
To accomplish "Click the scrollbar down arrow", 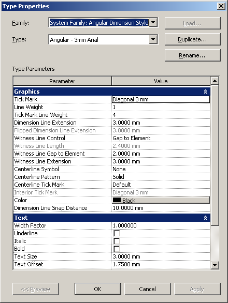I will coord(215,265).
